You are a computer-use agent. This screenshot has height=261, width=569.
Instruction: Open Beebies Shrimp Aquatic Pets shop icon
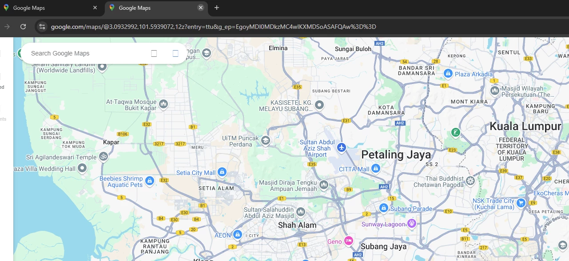tap(150, 181)
